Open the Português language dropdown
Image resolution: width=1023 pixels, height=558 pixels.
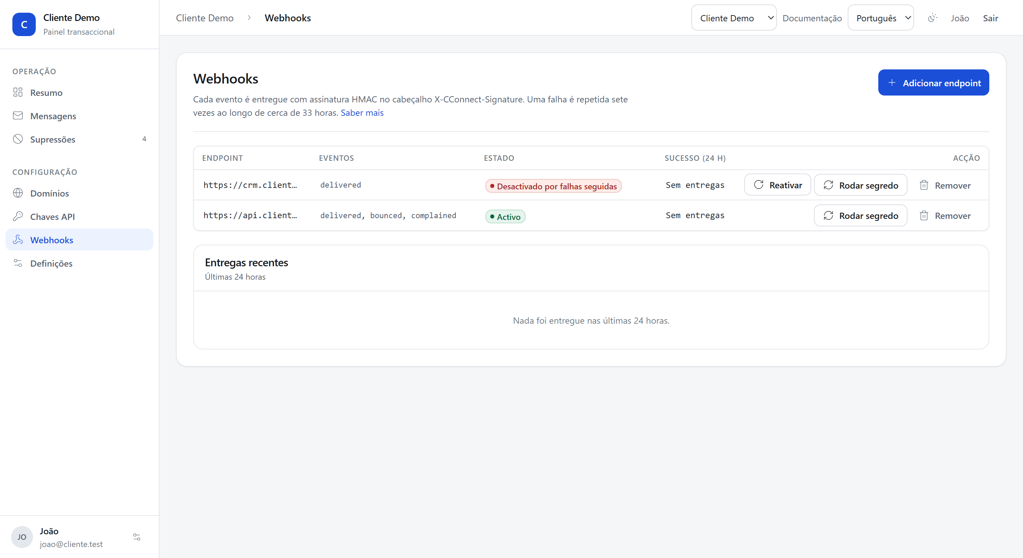click(880, 18)
